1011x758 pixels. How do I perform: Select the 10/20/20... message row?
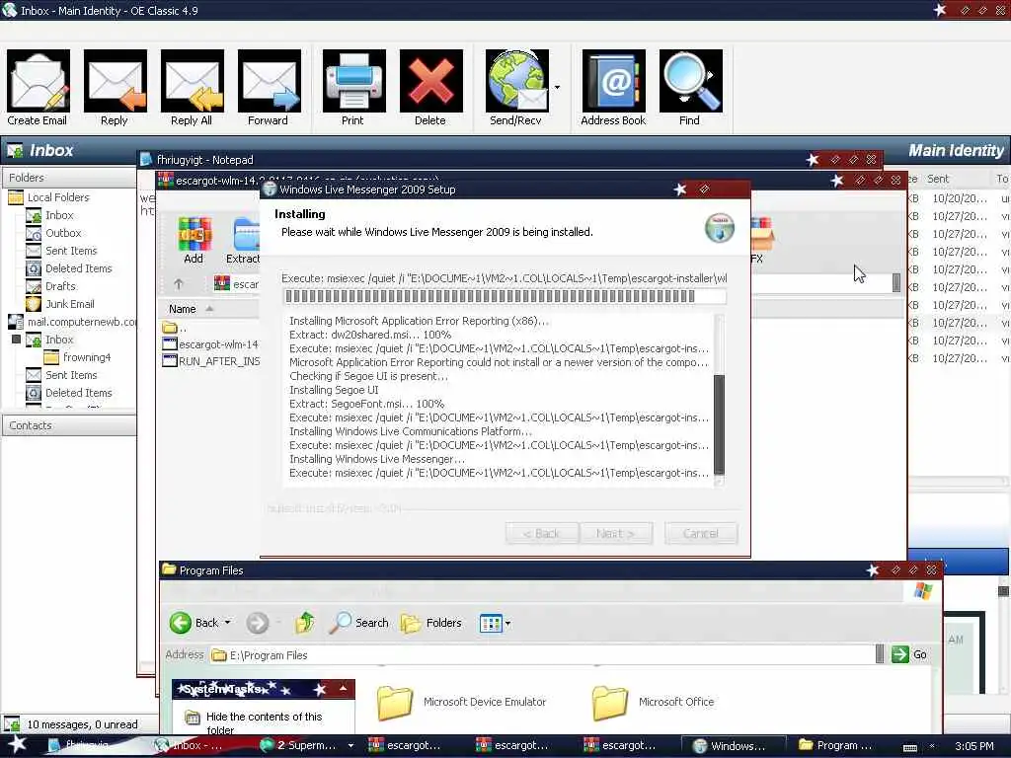click(x=958, y=198)
